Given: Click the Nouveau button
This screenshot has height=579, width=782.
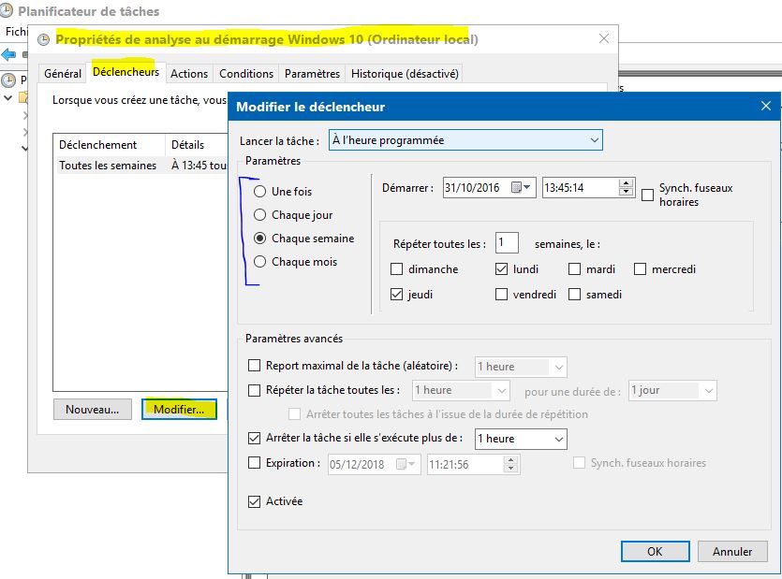Looking at the screenshot, I should (92, 409).
